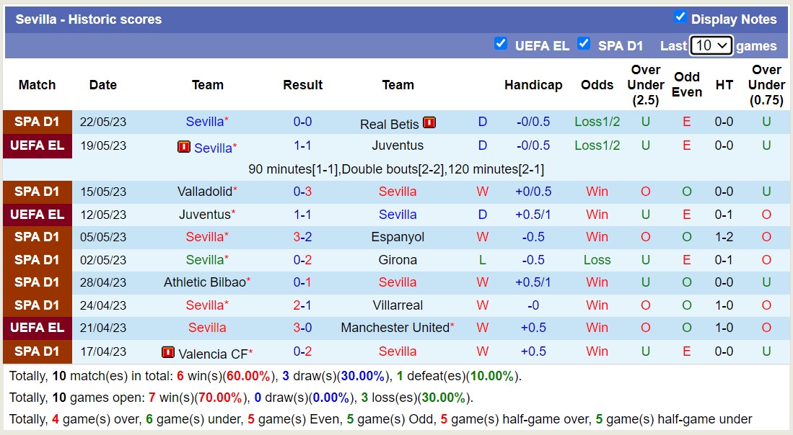Click red card icon beside Valencia CF
The image size is (793, 435).
point(168,353)
